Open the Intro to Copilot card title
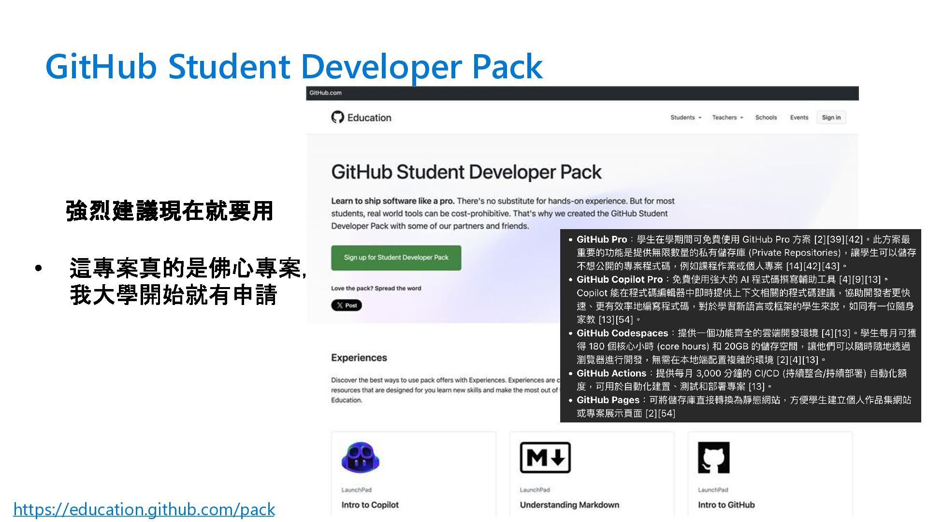Screen dimensions: 928x522 click(370, 505)
